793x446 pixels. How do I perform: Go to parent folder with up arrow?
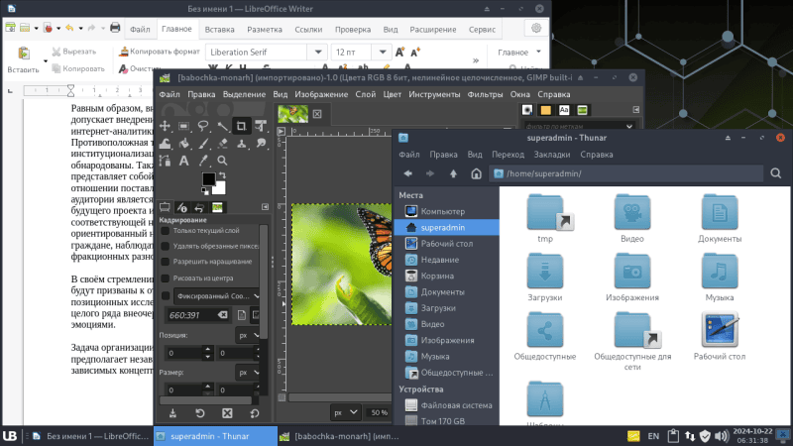453,174
